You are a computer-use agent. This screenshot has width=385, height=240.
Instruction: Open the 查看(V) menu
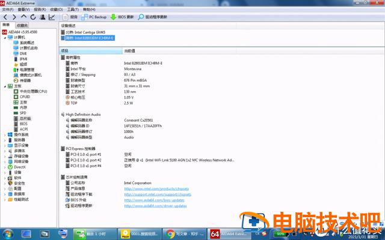point(24,10)
